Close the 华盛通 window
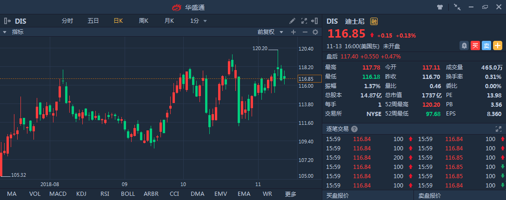 click(499, 7)
